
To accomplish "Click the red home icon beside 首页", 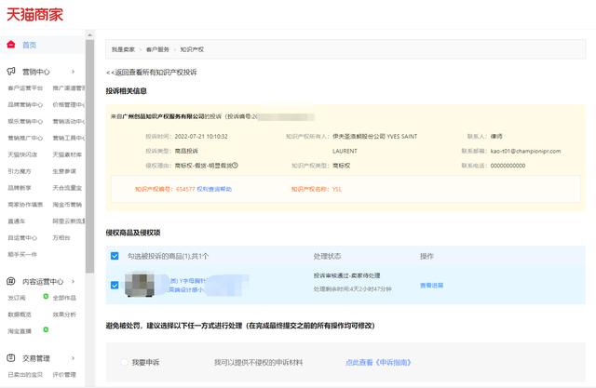I will pyautogui.click(x=11, y=45).
